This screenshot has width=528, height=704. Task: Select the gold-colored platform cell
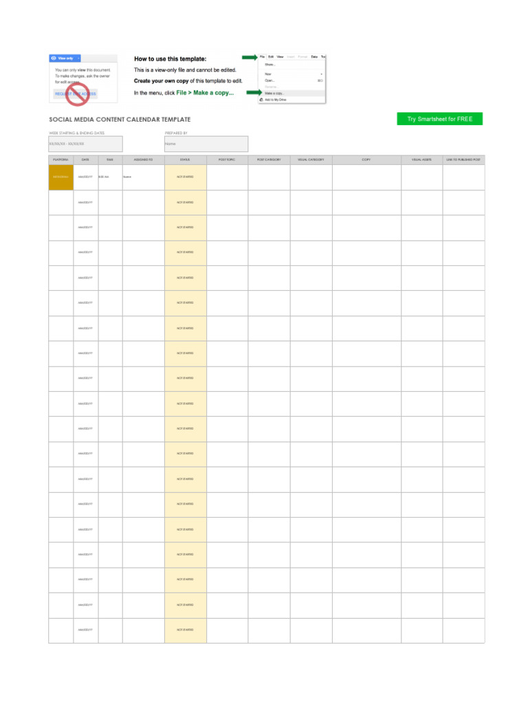60,177
